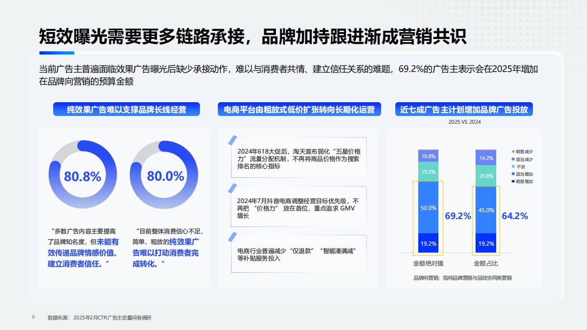Screen dimensions: 587x330
Task: Select the intro paragraph mentioning 69.2%的广告主
Action: (x=289, y=76)
